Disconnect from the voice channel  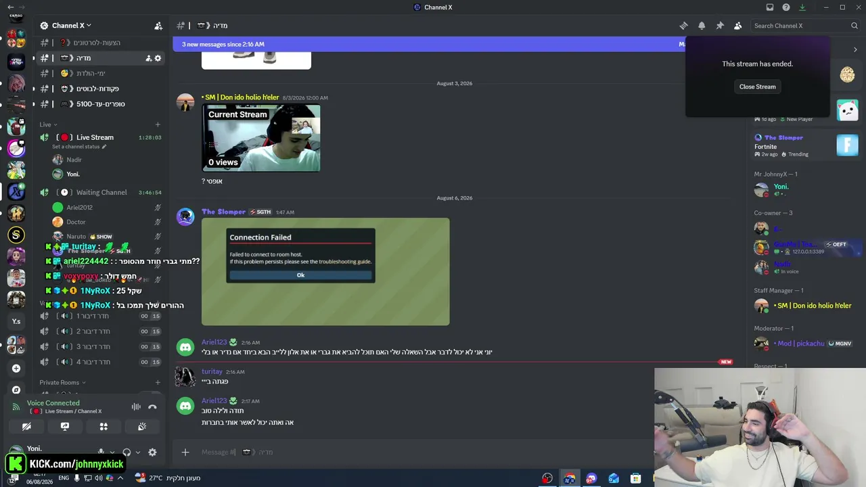[152, 407]
